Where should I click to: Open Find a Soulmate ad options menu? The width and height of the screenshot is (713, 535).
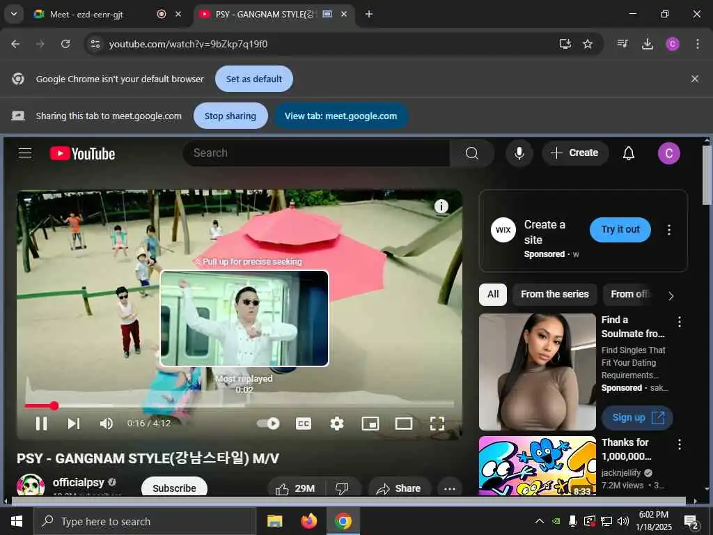pyautogui.click(x=680, y=322)
